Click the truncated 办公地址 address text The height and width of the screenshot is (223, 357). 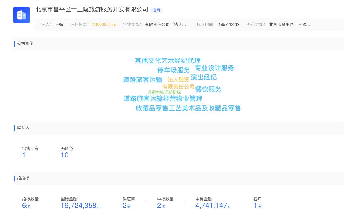click(289, 25)
